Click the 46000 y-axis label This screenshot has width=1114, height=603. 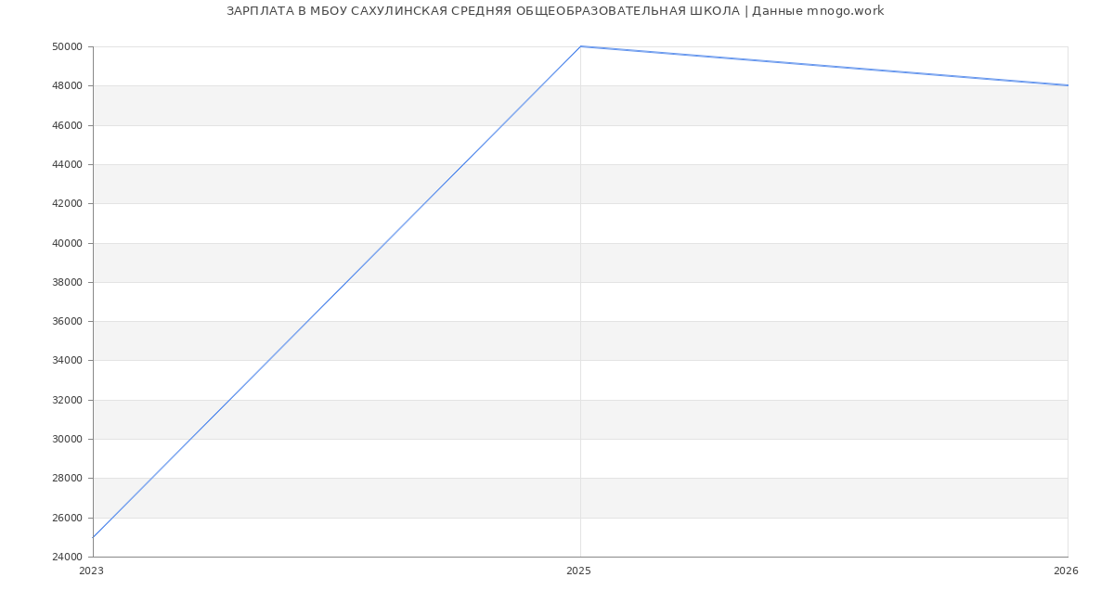[x=68, y=125]
